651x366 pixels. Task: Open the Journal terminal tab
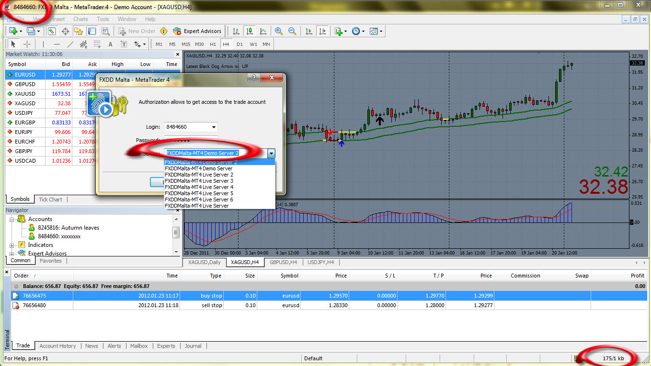coord(193,346)
